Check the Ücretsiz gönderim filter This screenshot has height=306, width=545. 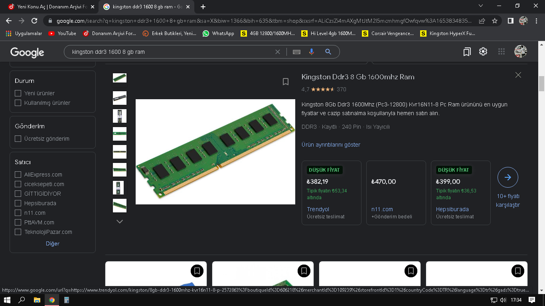18,139
